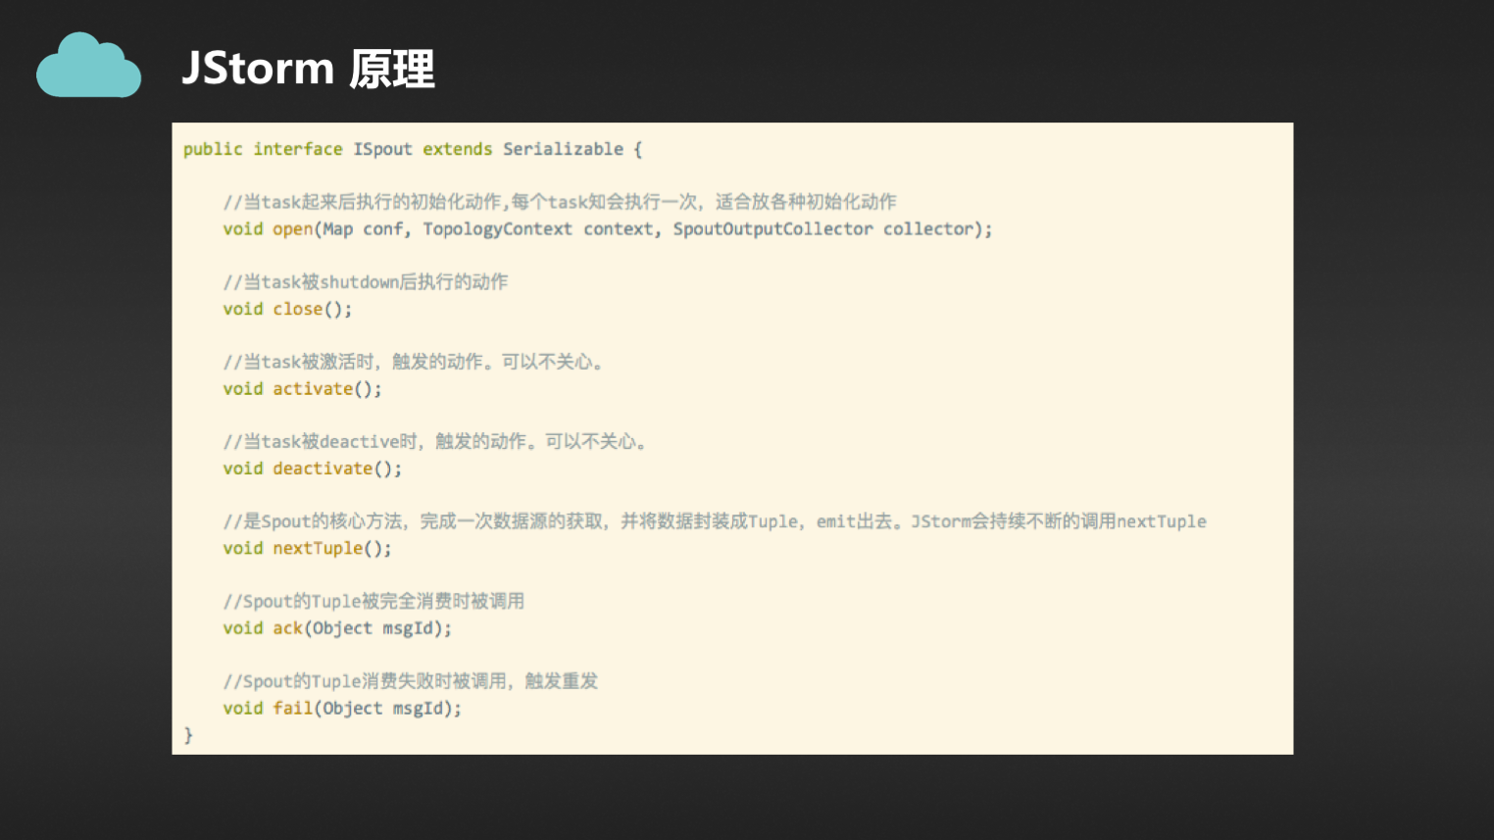Click the comment about task被激活时

coord(413,362)
